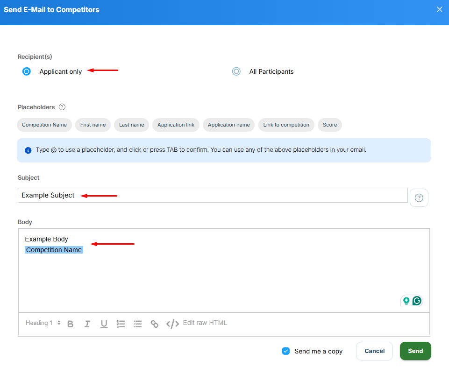Click into the Subject input field
Screen dimensions: 449x374
[213, 195]
